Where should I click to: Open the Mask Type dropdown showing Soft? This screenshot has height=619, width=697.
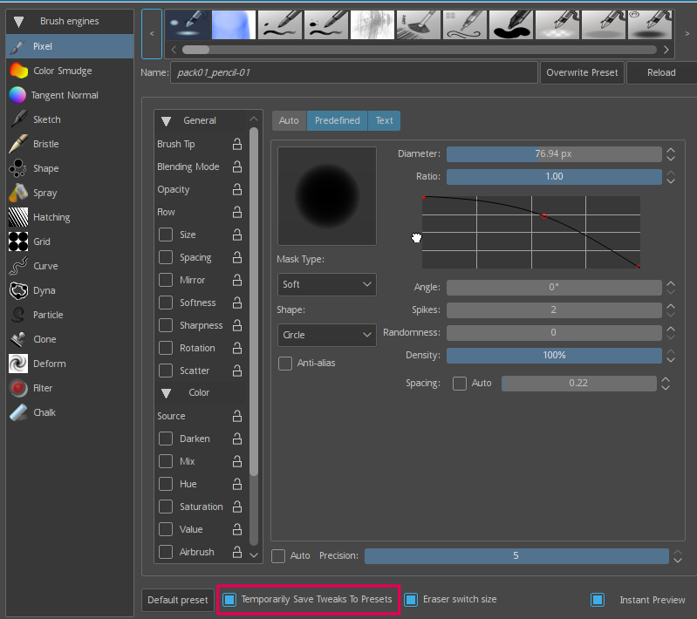[x=326, y=284]
